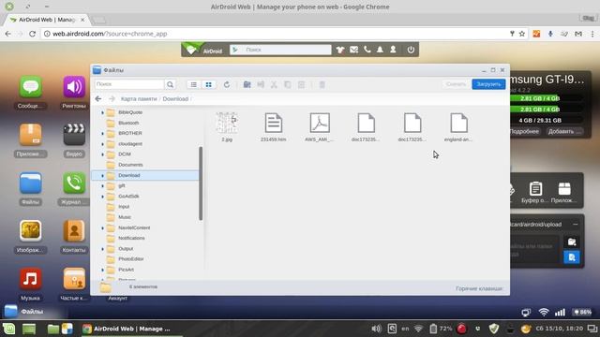The width and height of the screenshot is (600, 337).
Task: Switch to the AirDroid Web Chrome tab
Action: click(x=48, y=20)
